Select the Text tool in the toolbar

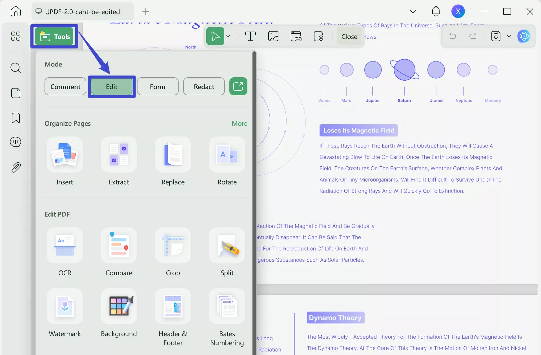(x=250, y=36)
